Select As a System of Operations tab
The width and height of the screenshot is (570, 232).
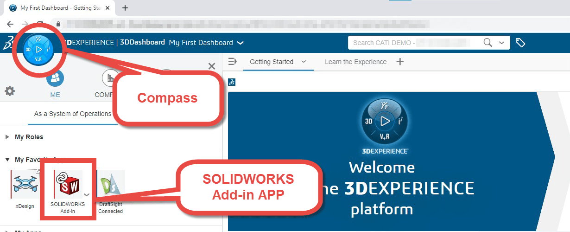(x=73, y=114)
